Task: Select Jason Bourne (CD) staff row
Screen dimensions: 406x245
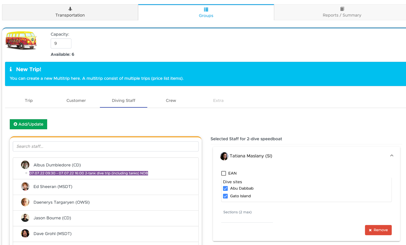Action: pos(106,218)
